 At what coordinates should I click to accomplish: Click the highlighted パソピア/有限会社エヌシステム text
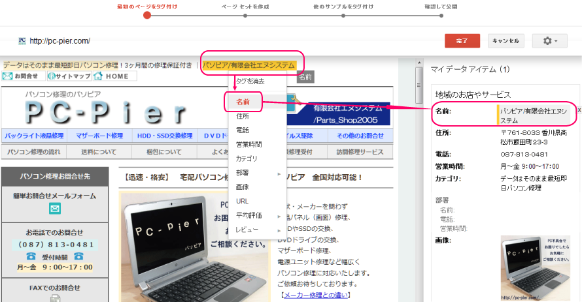point(249,65)
